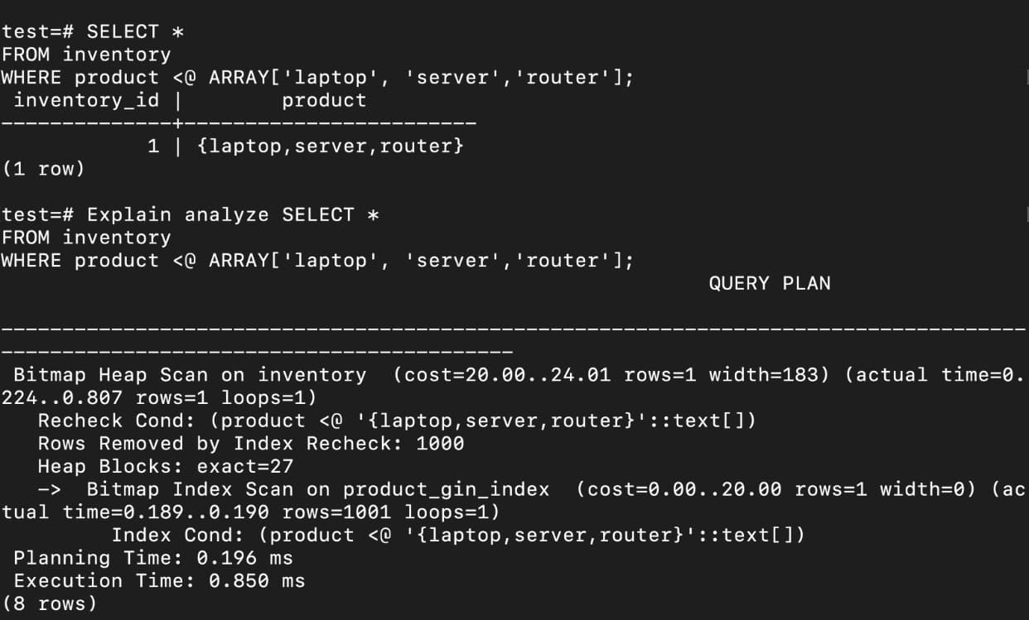Click inventory id value '1' in result row
Viewport: 1029px width, 620px height.
[x=153, y=147]
